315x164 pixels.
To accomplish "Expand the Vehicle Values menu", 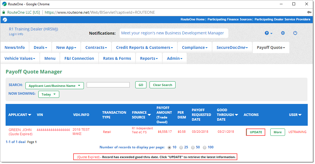I will 20,58.
